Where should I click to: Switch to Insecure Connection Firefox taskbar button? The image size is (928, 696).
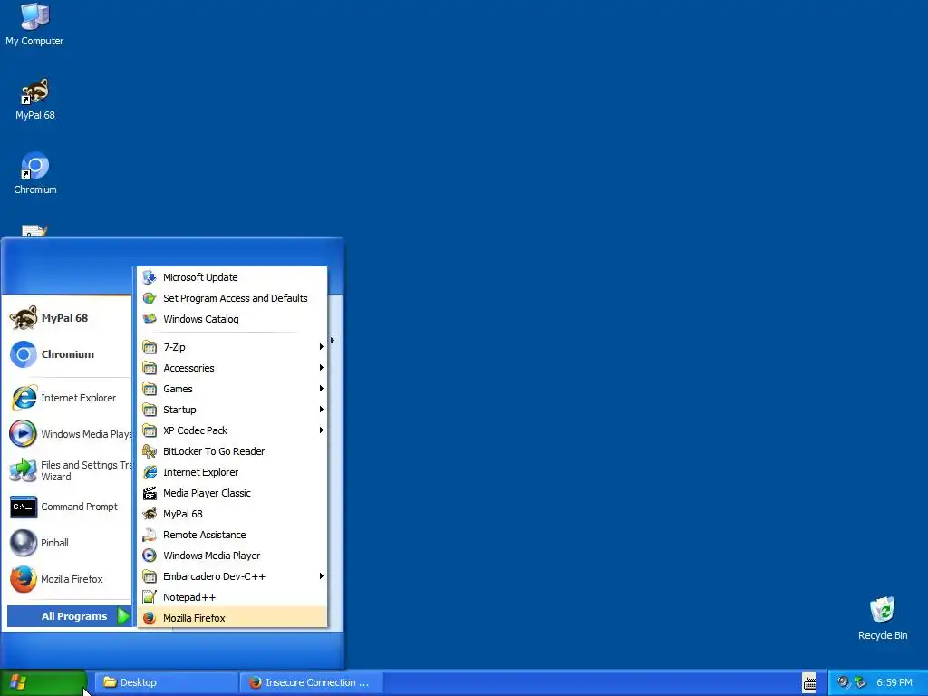point(312,682)
